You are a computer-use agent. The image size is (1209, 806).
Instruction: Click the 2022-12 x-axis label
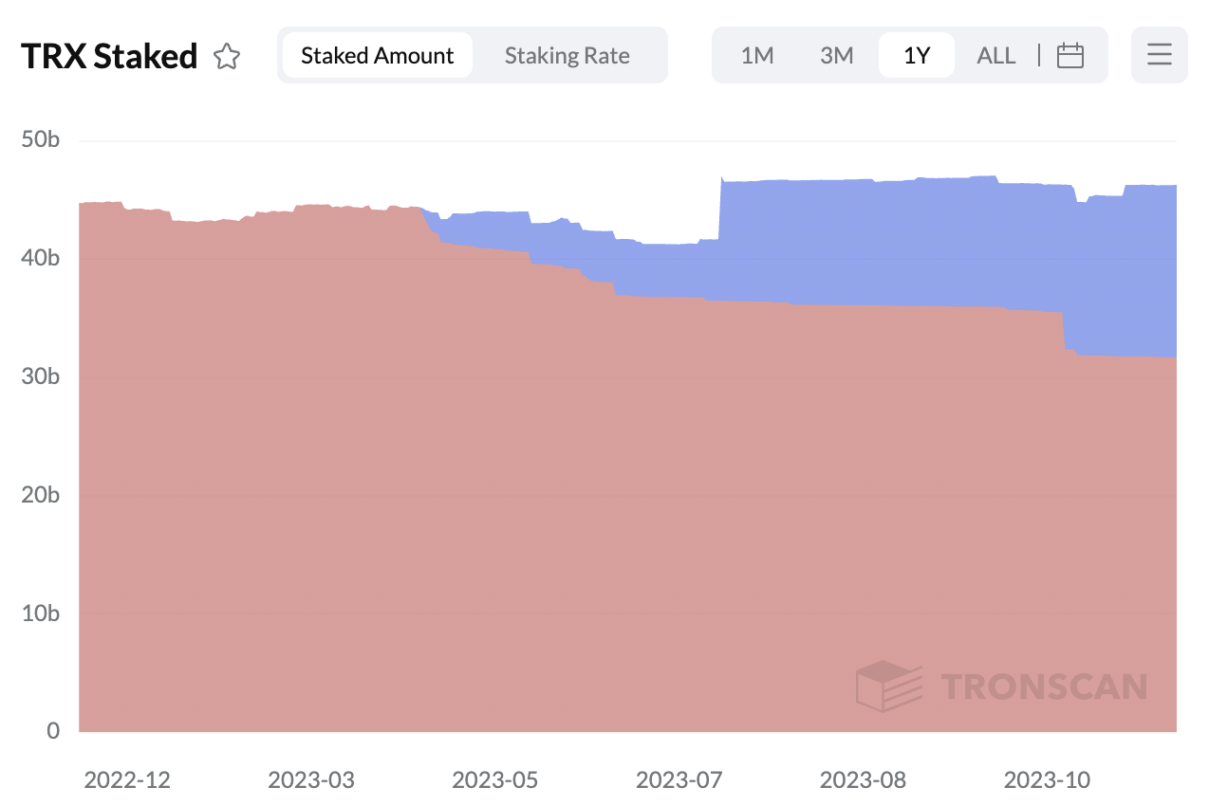pyautogui.click(x=127, y=780)
